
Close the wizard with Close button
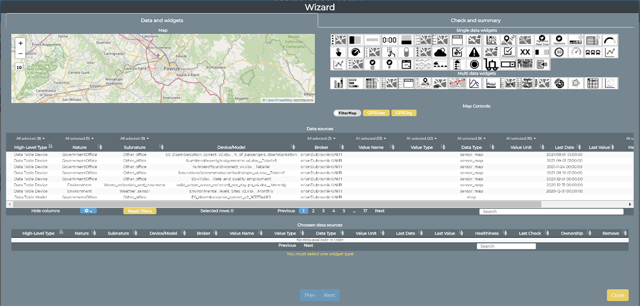618,295
